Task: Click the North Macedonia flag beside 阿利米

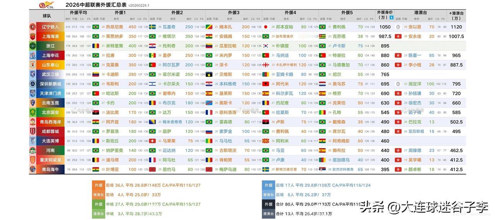Action: tap(266, 141)
